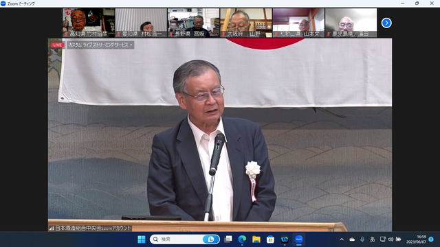Image resolution: width=440 pixels, height=247 pixels.
Task: Select the 大阪府 participant video thumbnail
Action: click(246, 23)
